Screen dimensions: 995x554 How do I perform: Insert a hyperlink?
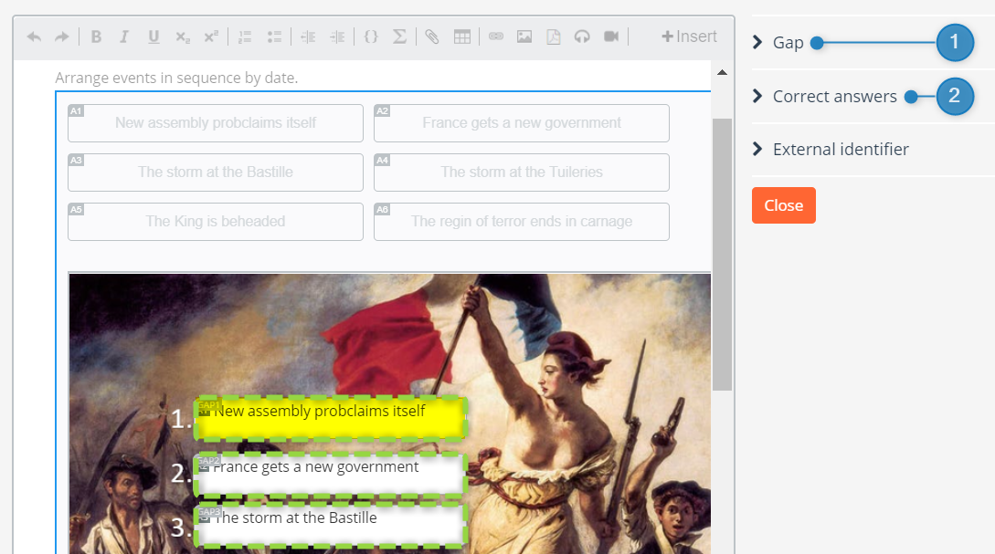point(495,37)
